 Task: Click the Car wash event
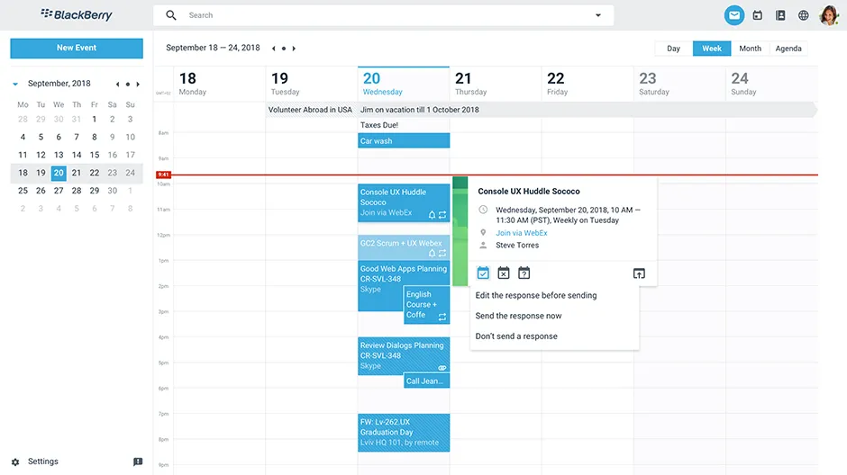click(x=404, y=140)
